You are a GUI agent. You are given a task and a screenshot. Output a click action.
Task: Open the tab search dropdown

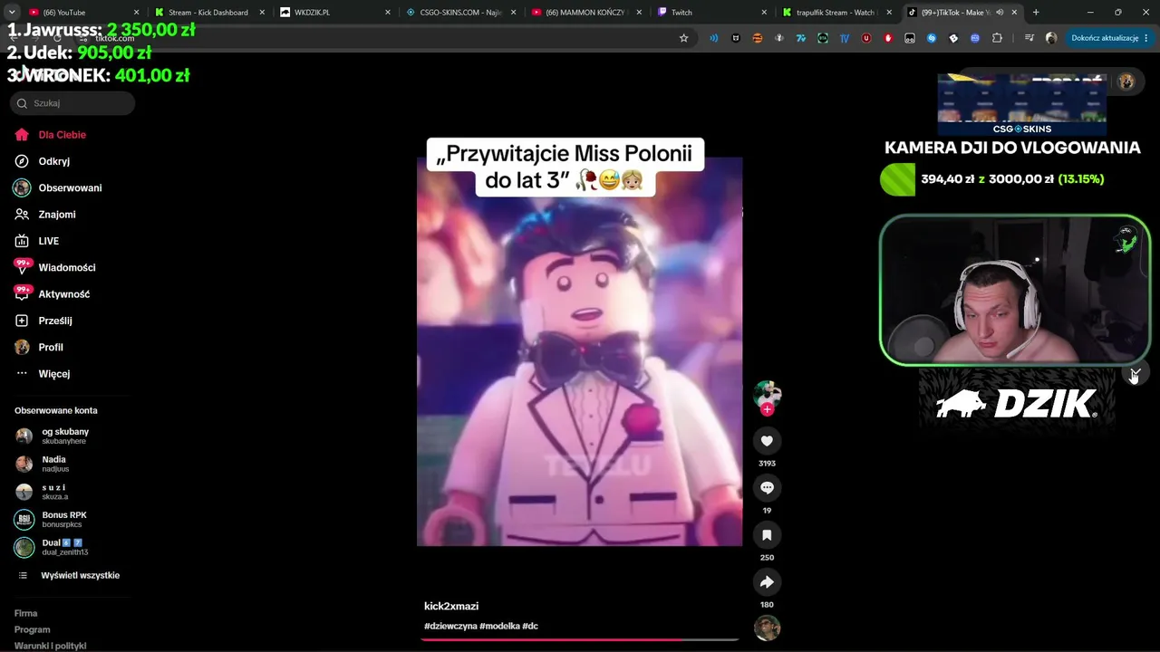tap(12, 13)
